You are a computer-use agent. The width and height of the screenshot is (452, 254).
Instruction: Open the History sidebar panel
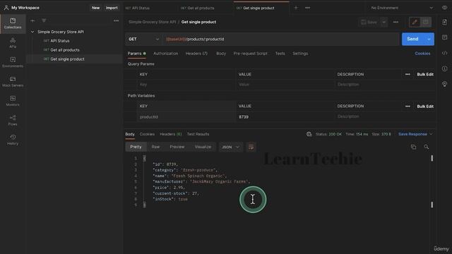point(13,140)
